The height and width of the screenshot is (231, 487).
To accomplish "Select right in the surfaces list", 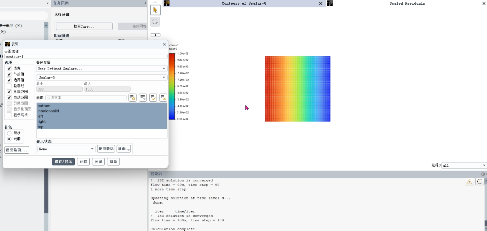I will (x=101, y=121).
